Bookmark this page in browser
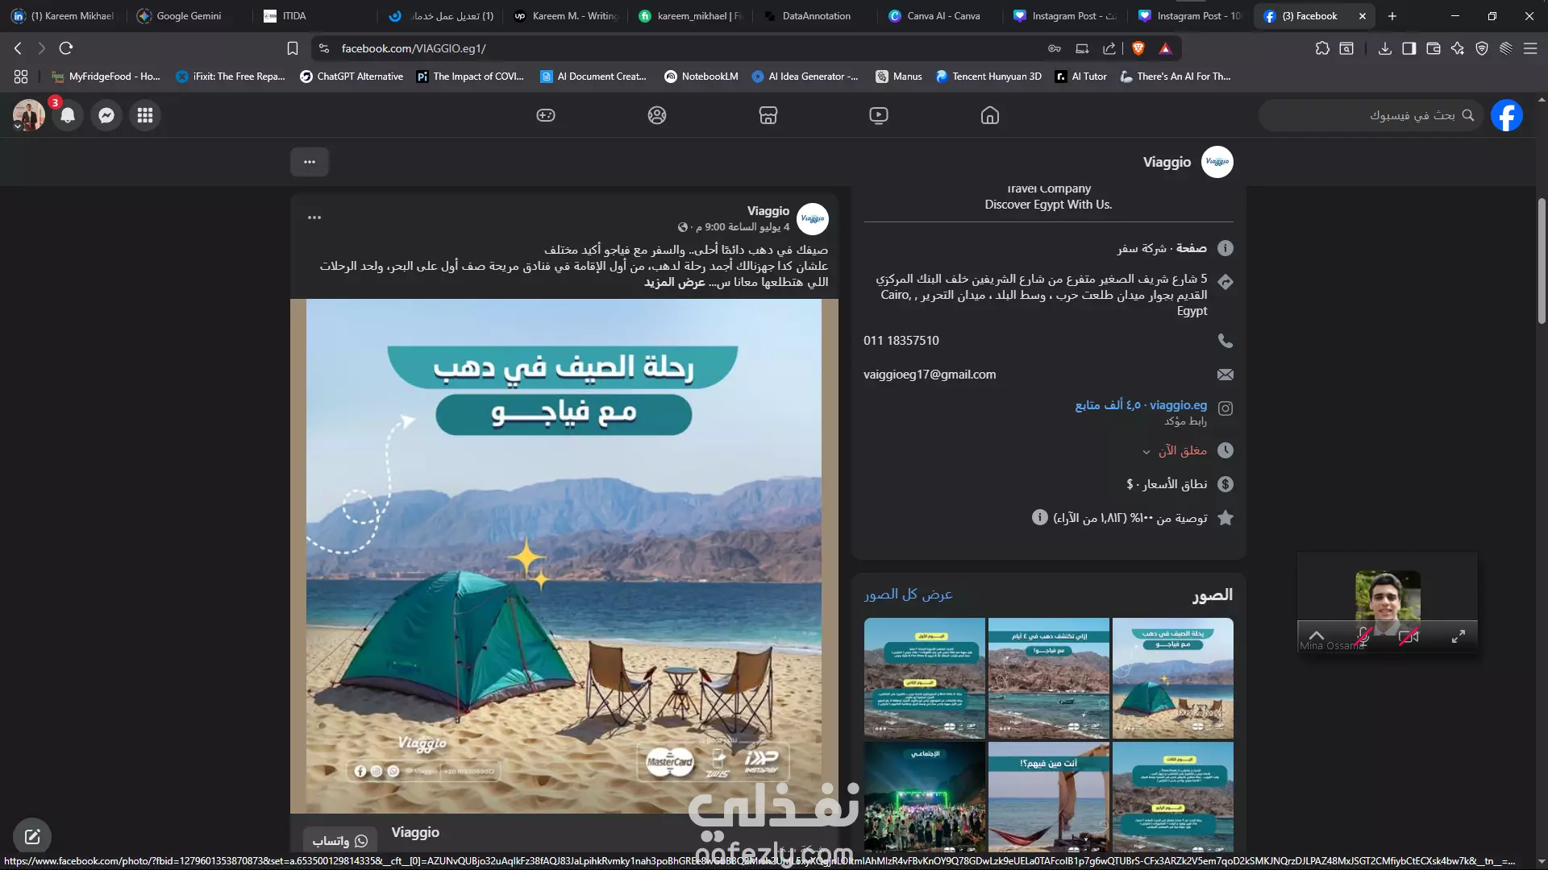This screenshot has width=1548, height=870. [293, 48]
